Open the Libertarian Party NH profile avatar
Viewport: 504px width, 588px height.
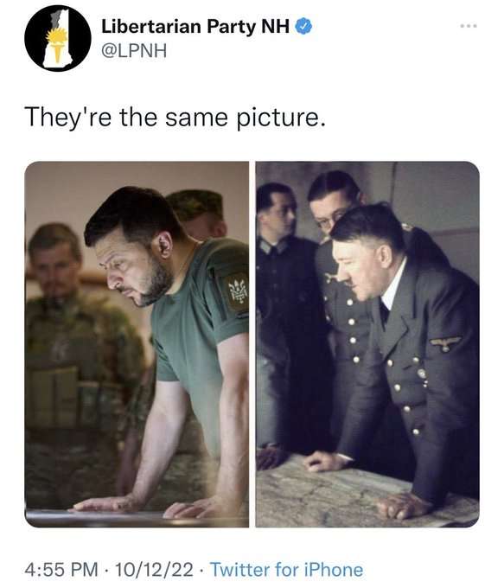coord(58,38)
